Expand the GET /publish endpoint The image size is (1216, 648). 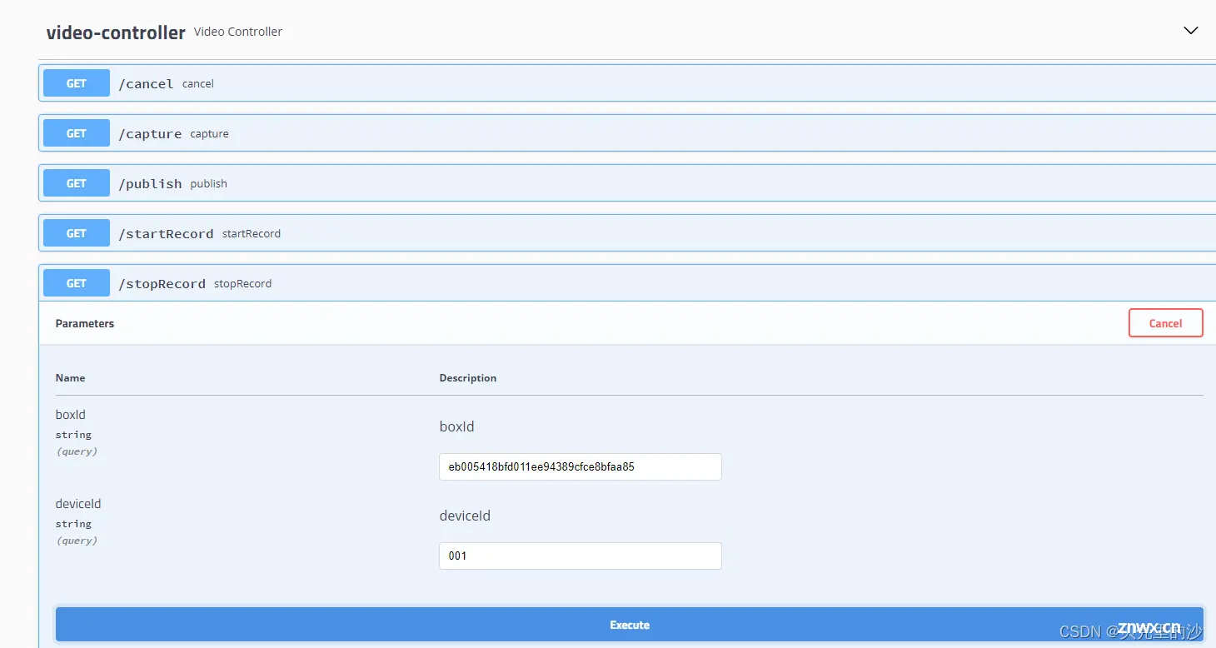coord(627,183)
